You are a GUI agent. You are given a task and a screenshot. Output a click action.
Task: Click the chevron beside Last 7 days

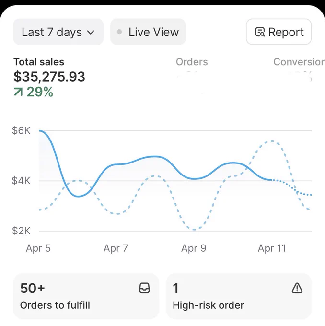click(91, 33)
